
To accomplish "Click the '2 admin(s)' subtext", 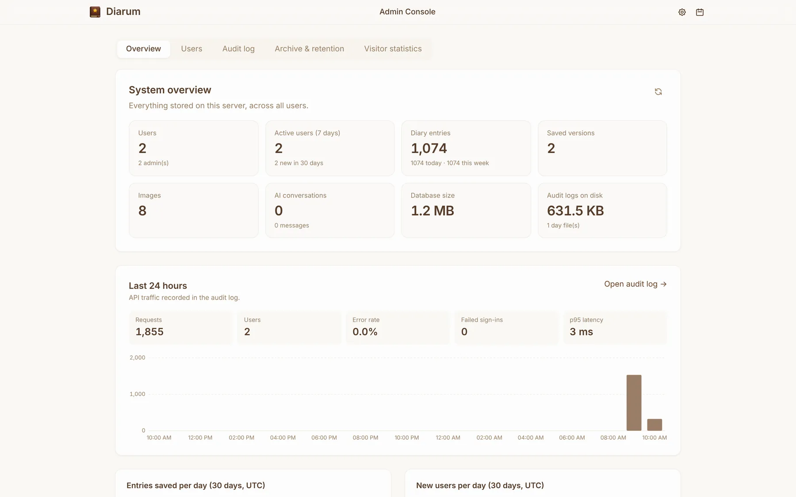I will click(153, 163).
